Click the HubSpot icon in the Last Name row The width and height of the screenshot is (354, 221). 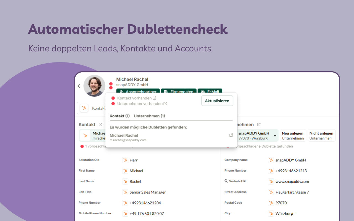[x=125, y=181]
